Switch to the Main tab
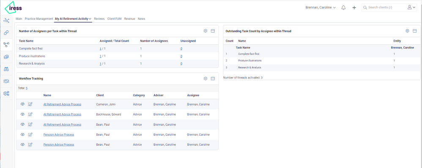 pyautogui.click(x=19, y=19)
